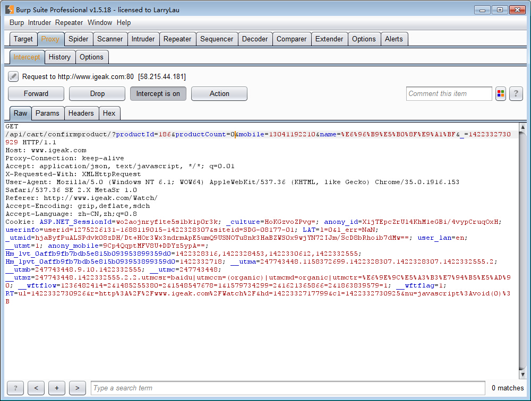The image size is (531, 401).
Task: Open the Comparer tab
Action: pos(292,39)
